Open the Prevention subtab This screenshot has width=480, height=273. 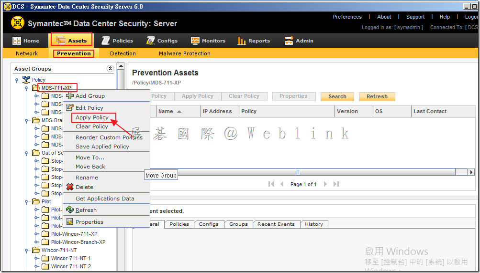tap(74, 53)
